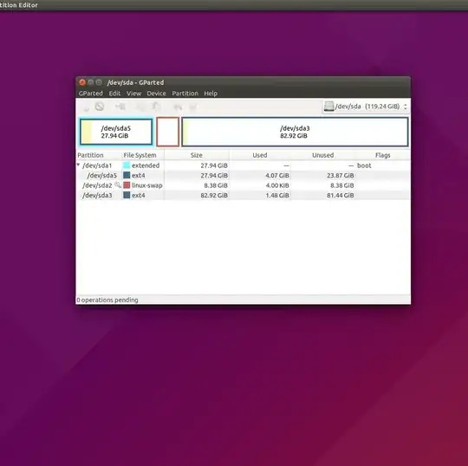Open the GParted menu

(x=91, y=94)
